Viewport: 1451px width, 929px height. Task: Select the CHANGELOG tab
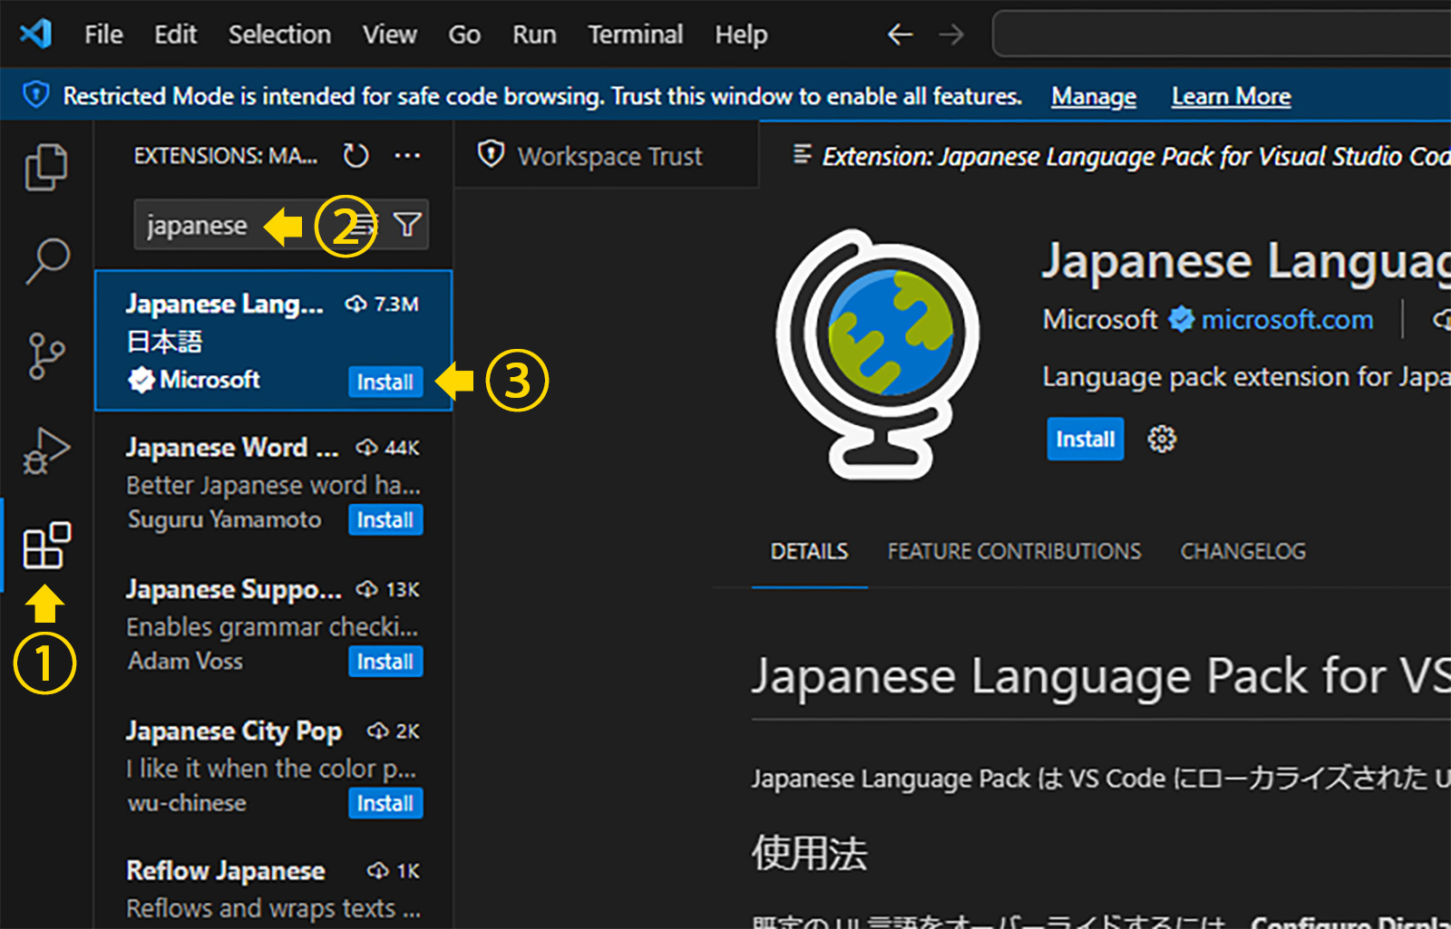[1242, 551]
